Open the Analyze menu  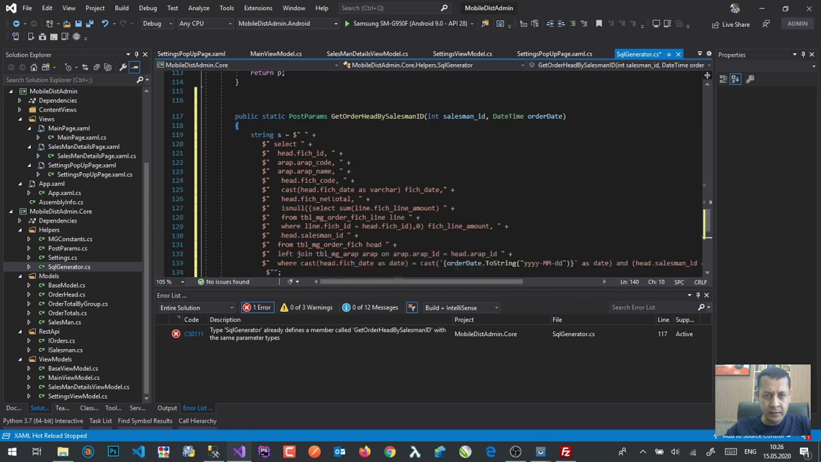198,8
